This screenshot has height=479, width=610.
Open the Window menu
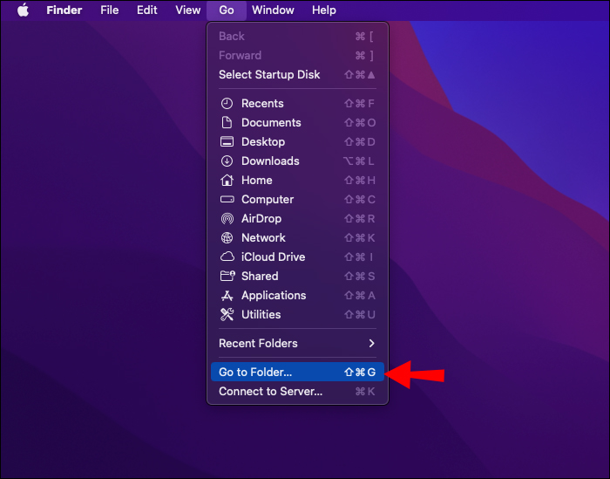coord(273,10)
